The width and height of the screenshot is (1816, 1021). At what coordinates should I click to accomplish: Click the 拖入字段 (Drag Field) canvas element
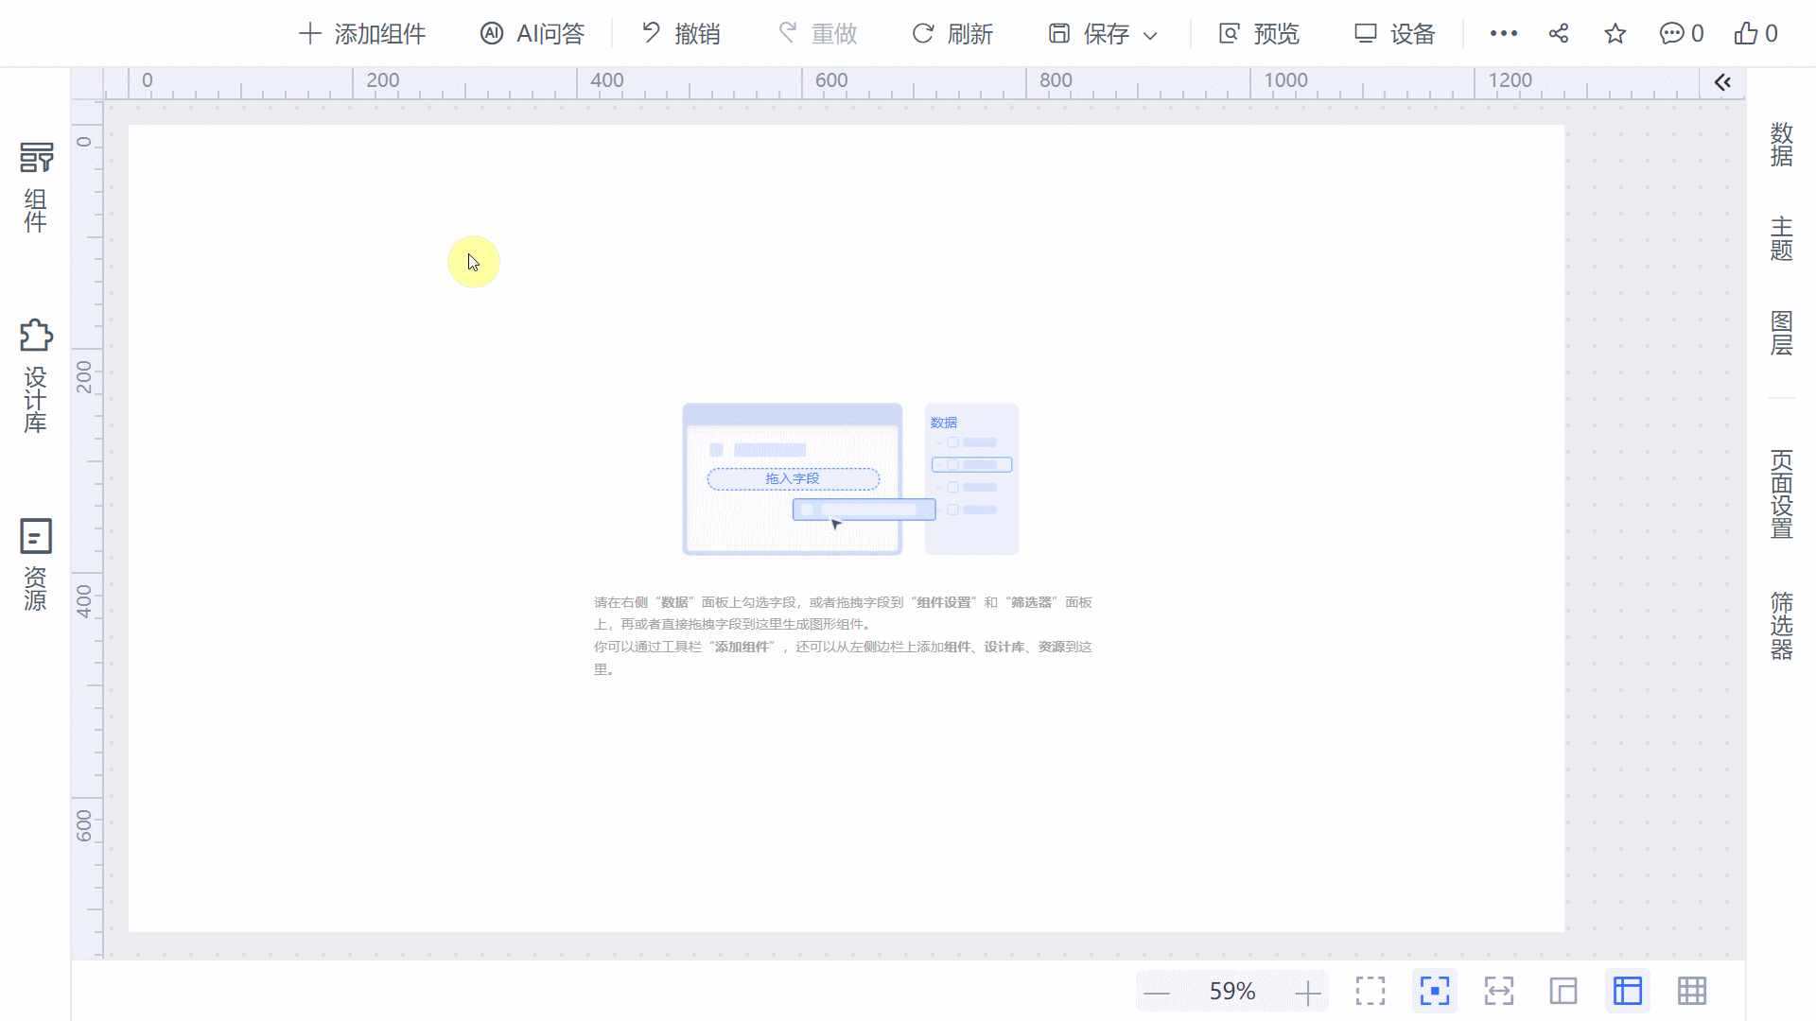(x=792, y=478)
